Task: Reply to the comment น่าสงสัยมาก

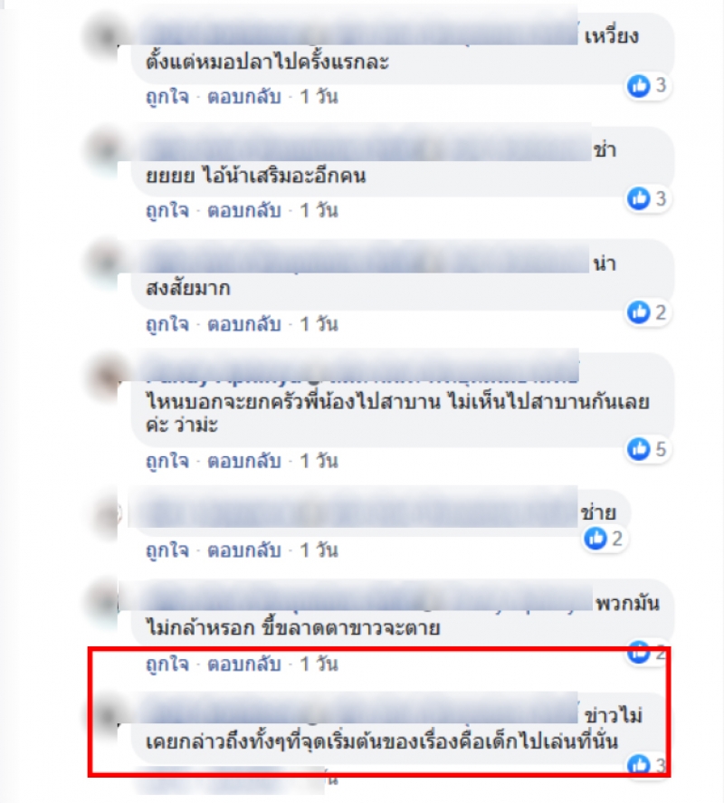Action: click(244, 324)
